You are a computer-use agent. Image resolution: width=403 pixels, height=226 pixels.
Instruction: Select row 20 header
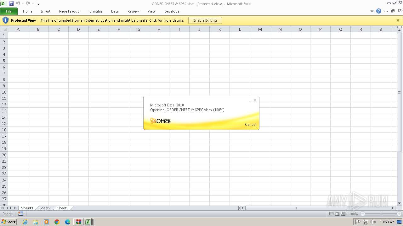[x=4, y=155]
